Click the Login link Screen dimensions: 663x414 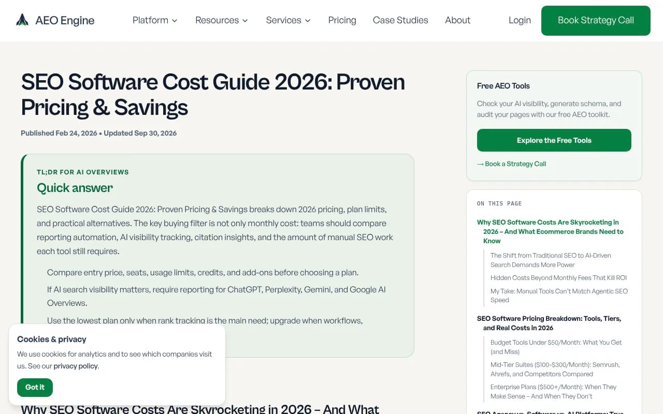click(520, 20)
